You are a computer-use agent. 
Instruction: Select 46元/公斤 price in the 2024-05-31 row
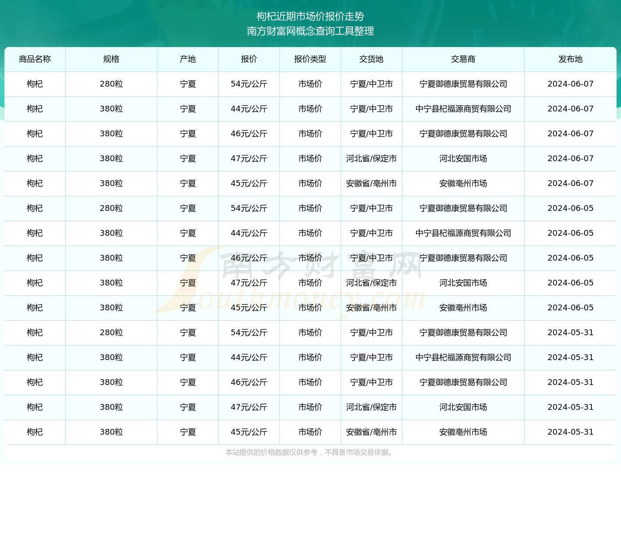[x=249, y=382]
